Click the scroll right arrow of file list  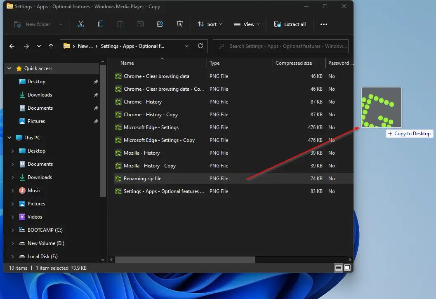tap(350, 259)
